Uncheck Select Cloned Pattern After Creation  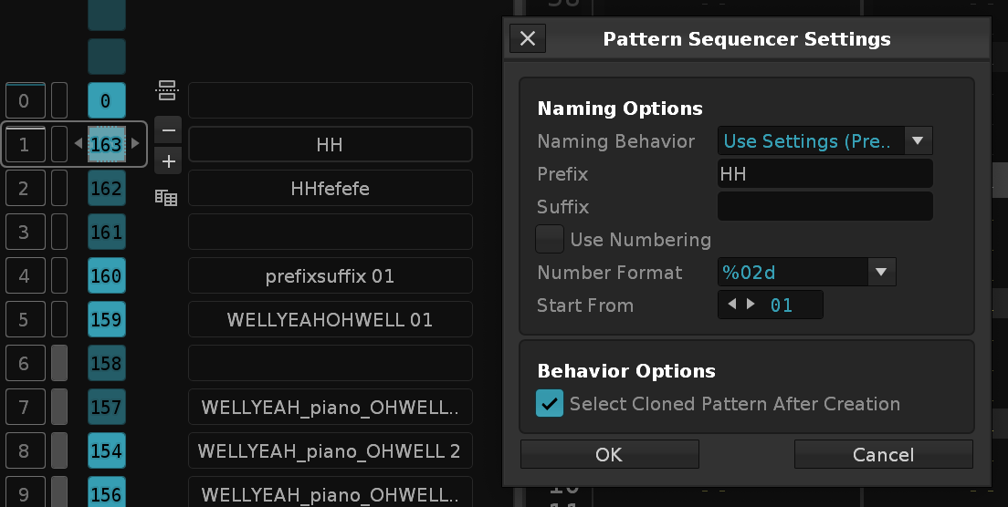coord(550,404)
